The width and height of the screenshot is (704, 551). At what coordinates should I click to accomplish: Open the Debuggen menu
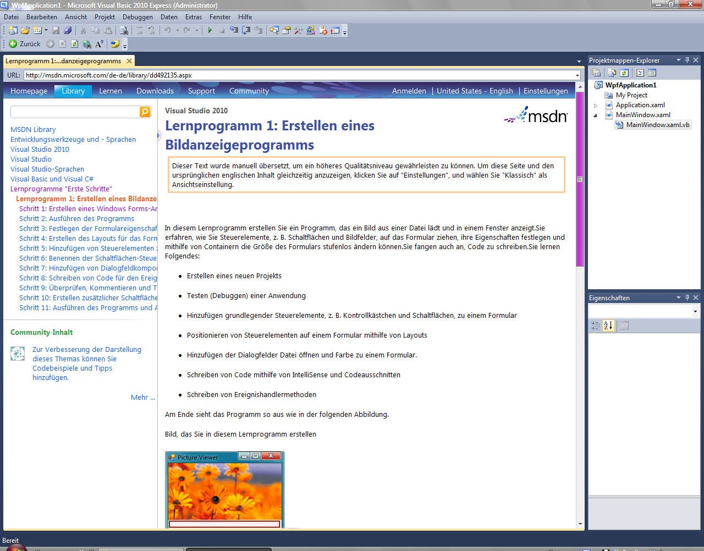[137, 17]
